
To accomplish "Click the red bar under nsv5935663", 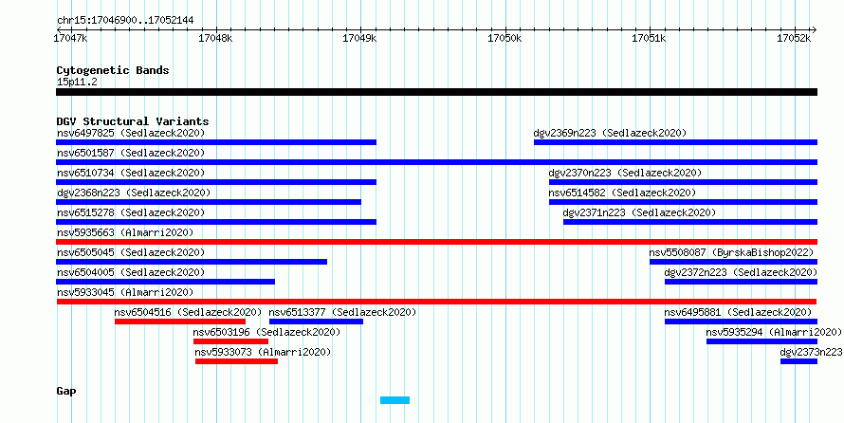I will pyautogui.click(x=436, y=242).
